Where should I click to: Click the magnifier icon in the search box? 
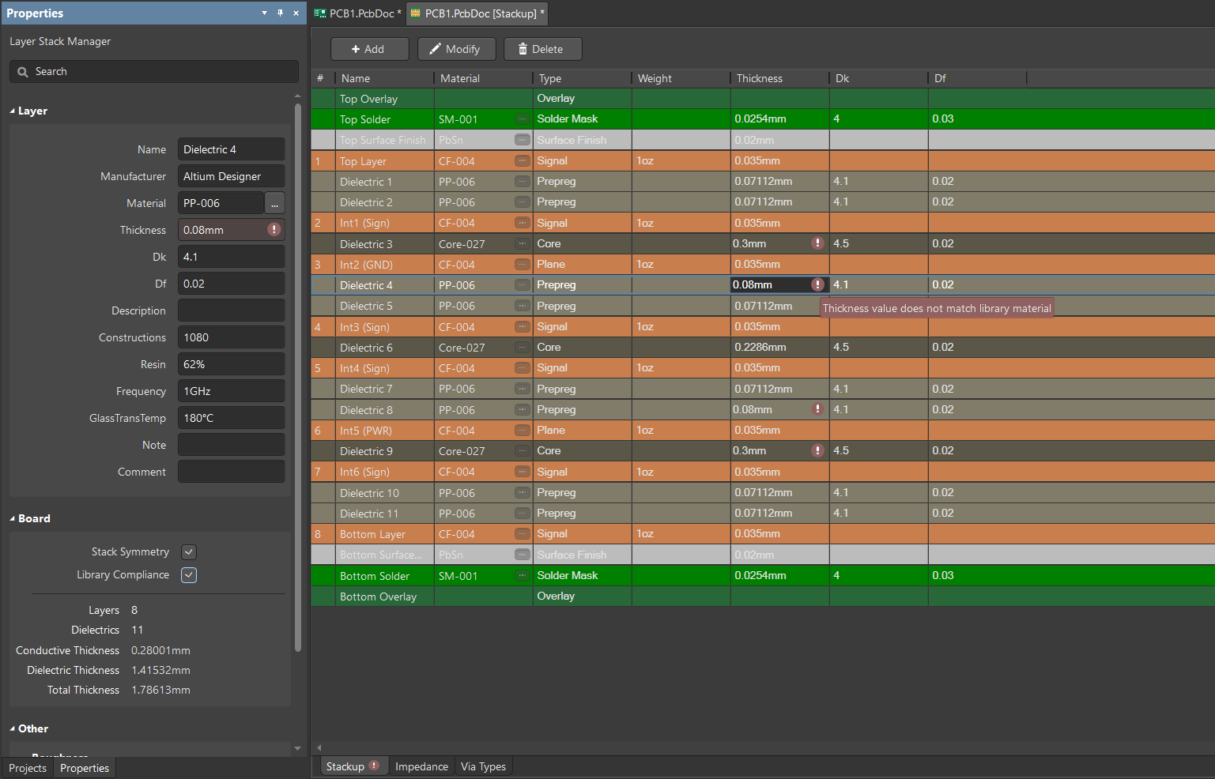tap(22, 71)
